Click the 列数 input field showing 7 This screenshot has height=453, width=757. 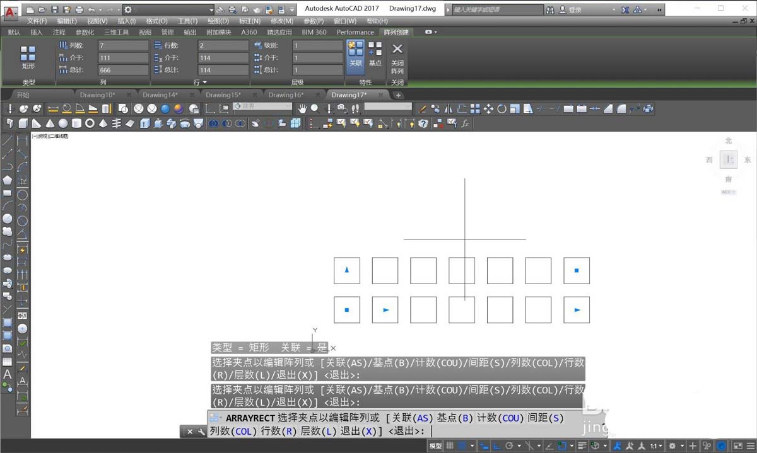(123, 45)
